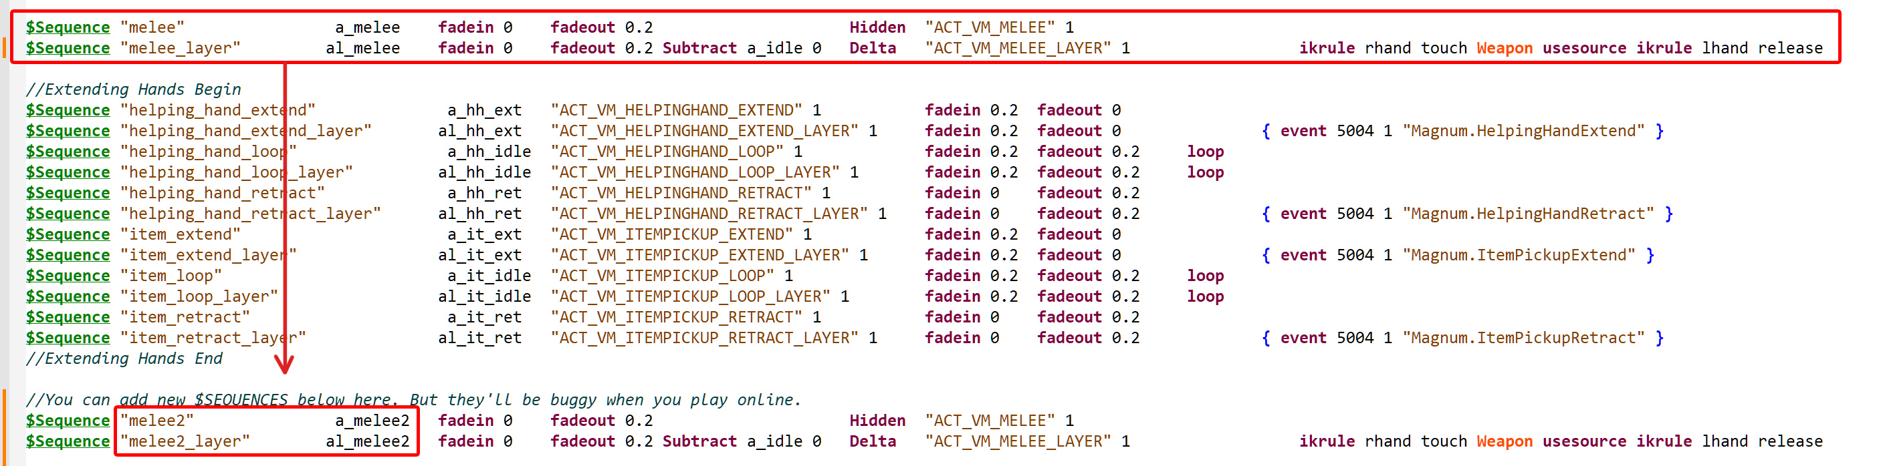Viewport: 1879px width, 466px height.
Task: Click the a_melee2 animation name
Action: pyautogui.click(x=372, y=421)
